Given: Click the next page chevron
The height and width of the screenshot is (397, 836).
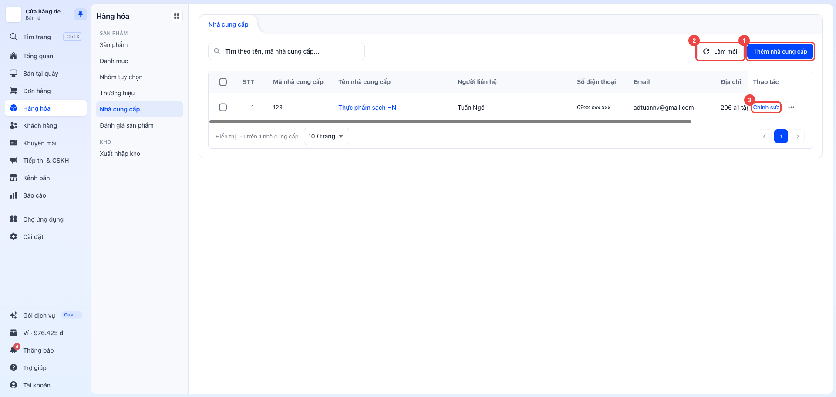Looking at the screenshot, I should coord(797,136).
